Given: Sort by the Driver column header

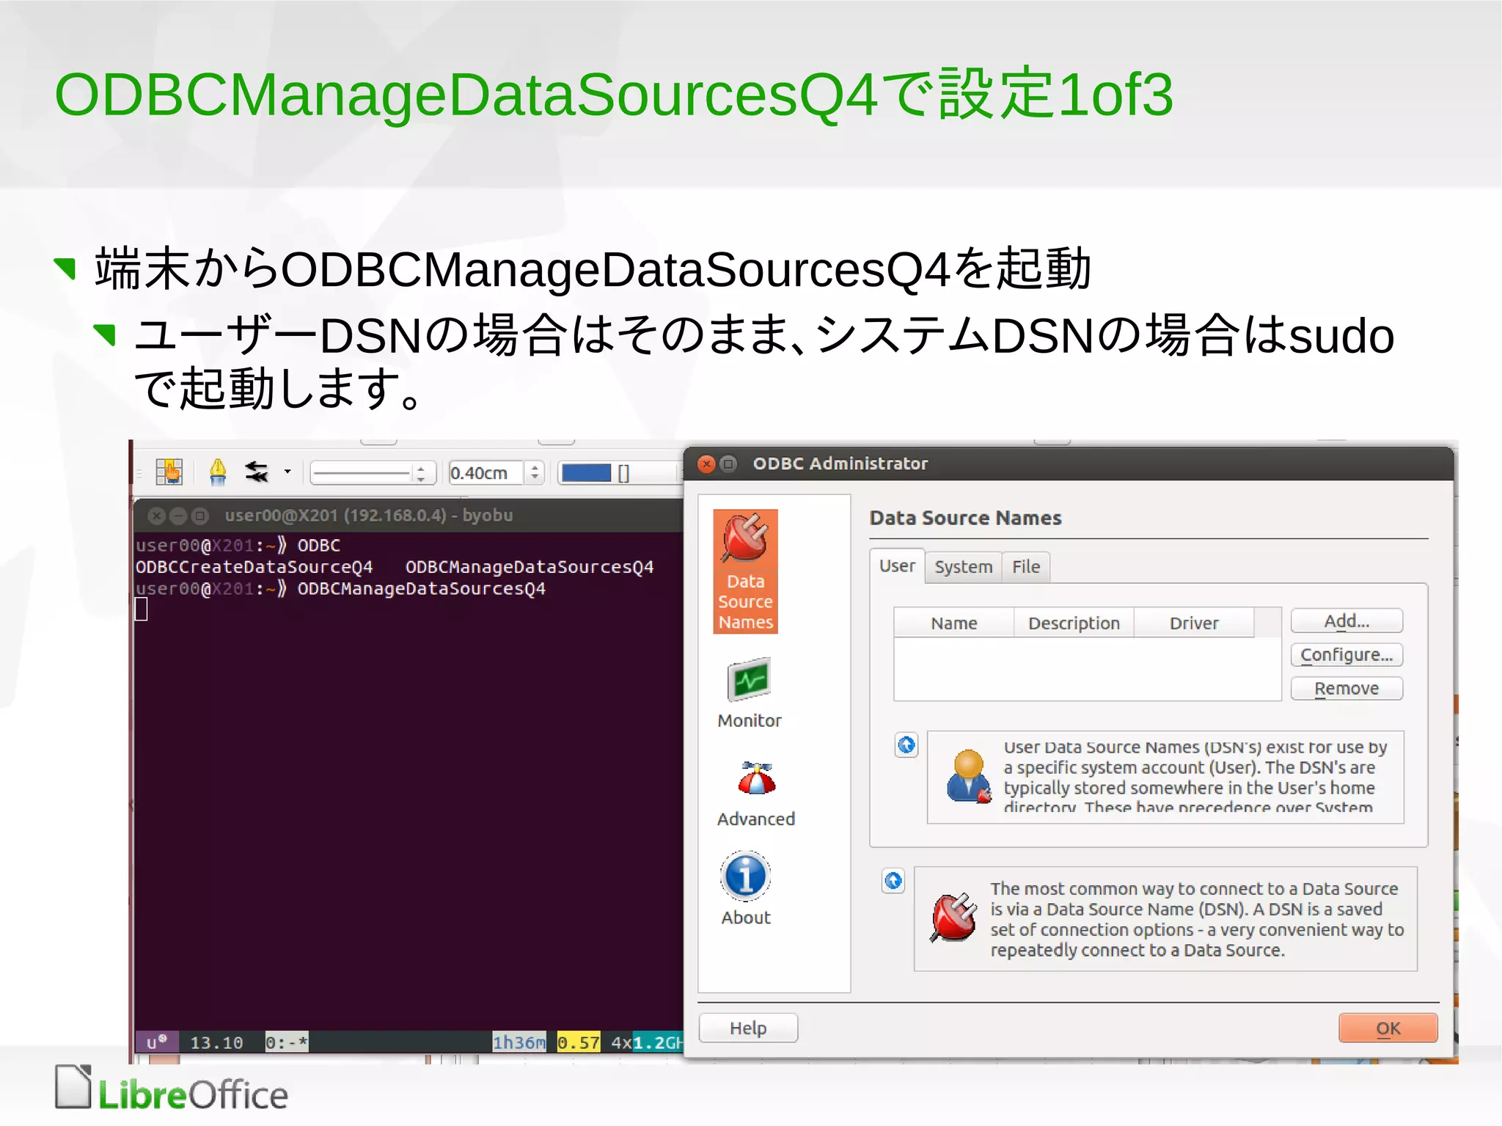Looking at the screenshot, I should 1194,623.
